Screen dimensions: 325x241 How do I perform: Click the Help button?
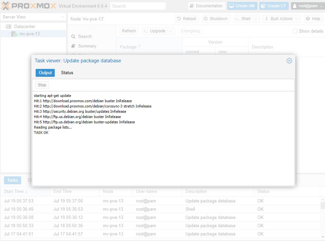(x=313, y=19)
